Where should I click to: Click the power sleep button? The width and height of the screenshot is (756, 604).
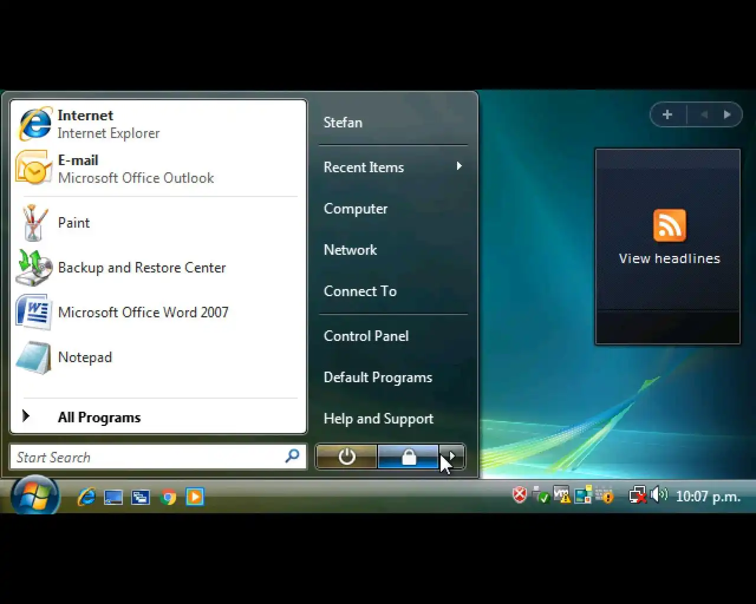pos(347,457)
